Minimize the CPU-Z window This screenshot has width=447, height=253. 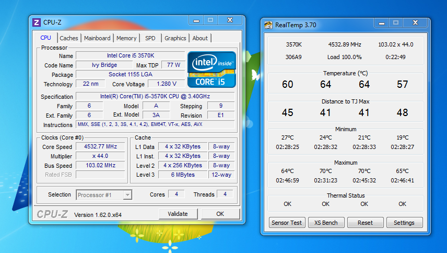point(196,20)
